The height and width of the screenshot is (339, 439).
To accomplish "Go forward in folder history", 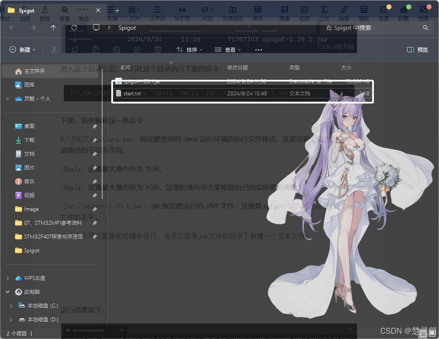I will point(33,28).
